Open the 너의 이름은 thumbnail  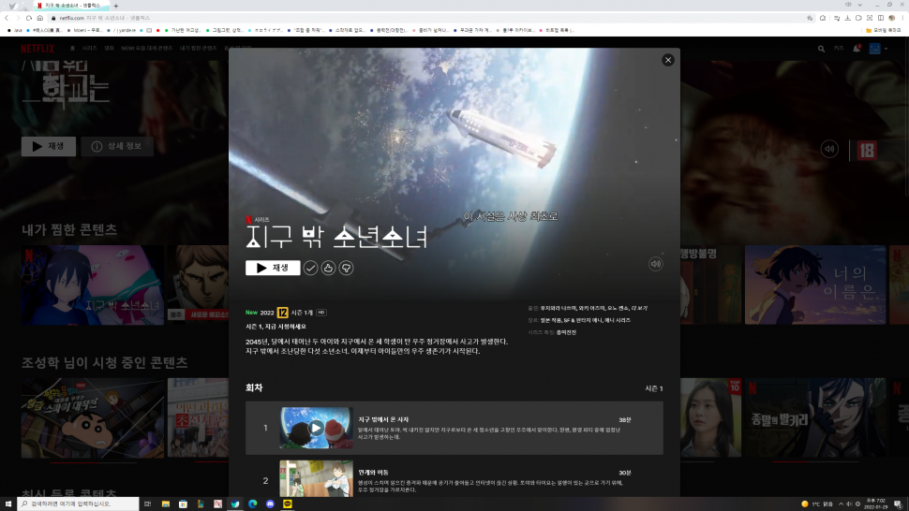815,285
